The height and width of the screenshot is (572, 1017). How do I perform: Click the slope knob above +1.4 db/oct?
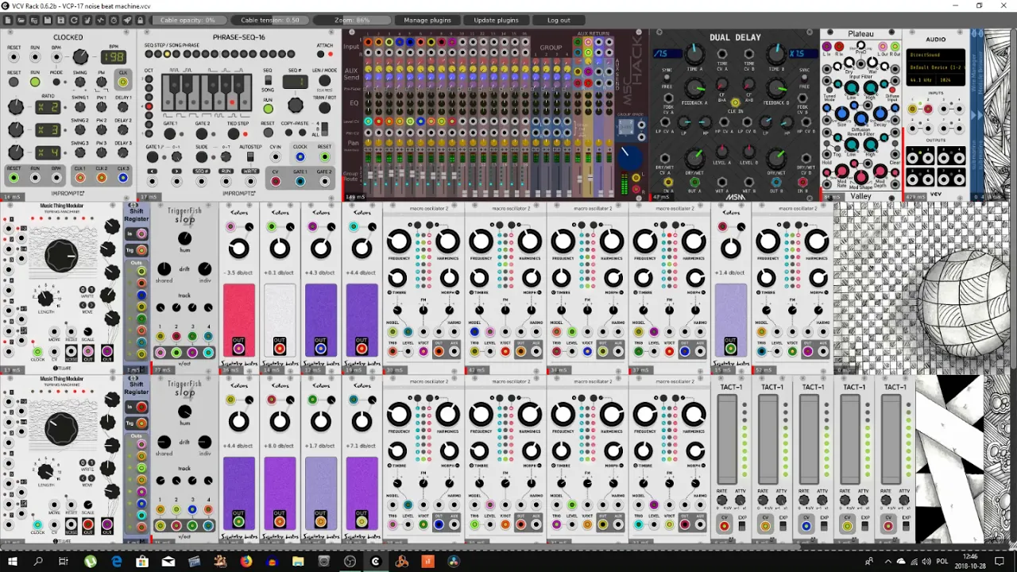730,249
